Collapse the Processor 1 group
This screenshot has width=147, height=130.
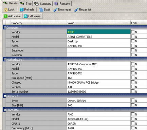5,110
